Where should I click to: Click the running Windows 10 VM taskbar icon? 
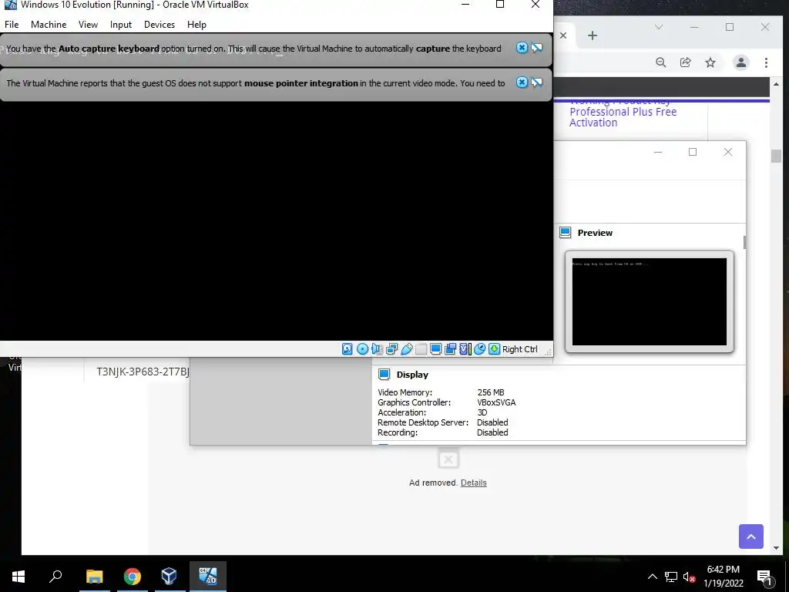(x=208, y=577)
